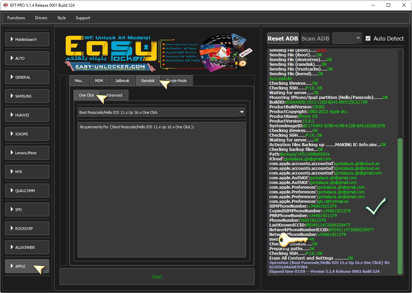Image resolution: width=412 pixels, height=293 pixels.
Task: Expand the AUTO sidebar section
Action: coord(27,58)
